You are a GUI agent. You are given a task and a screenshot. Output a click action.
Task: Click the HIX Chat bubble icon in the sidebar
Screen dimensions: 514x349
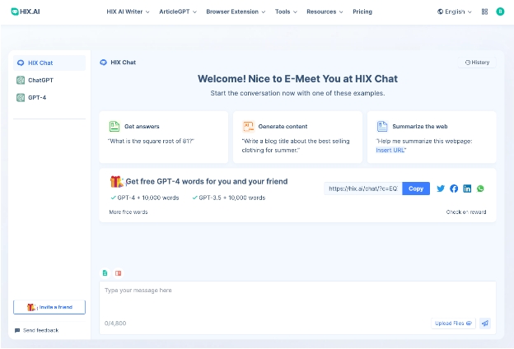tap(21, 63)
